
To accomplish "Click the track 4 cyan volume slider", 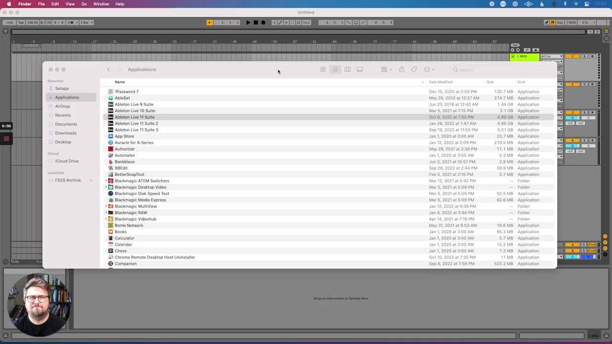I will [572, 146].
